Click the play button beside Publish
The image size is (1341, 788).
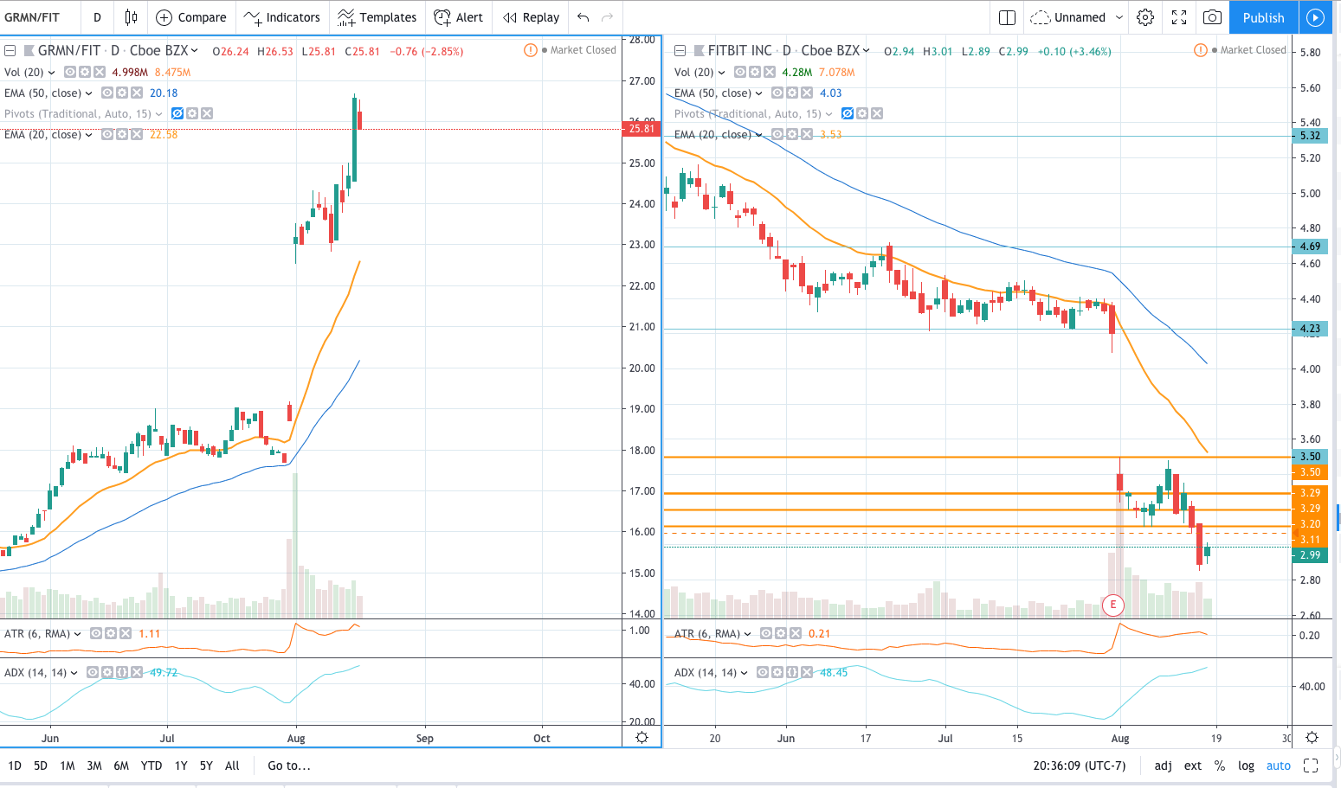pos(1315,17)
